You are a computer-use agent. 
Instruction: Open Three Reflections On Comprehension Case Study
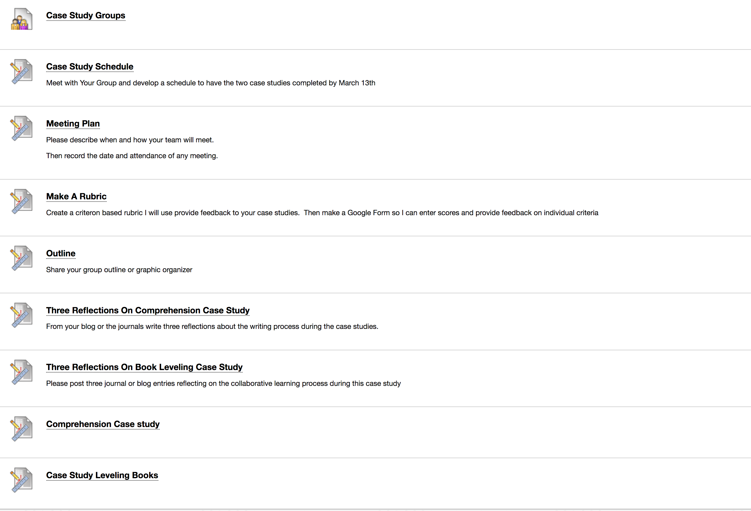tap(148, 311)
